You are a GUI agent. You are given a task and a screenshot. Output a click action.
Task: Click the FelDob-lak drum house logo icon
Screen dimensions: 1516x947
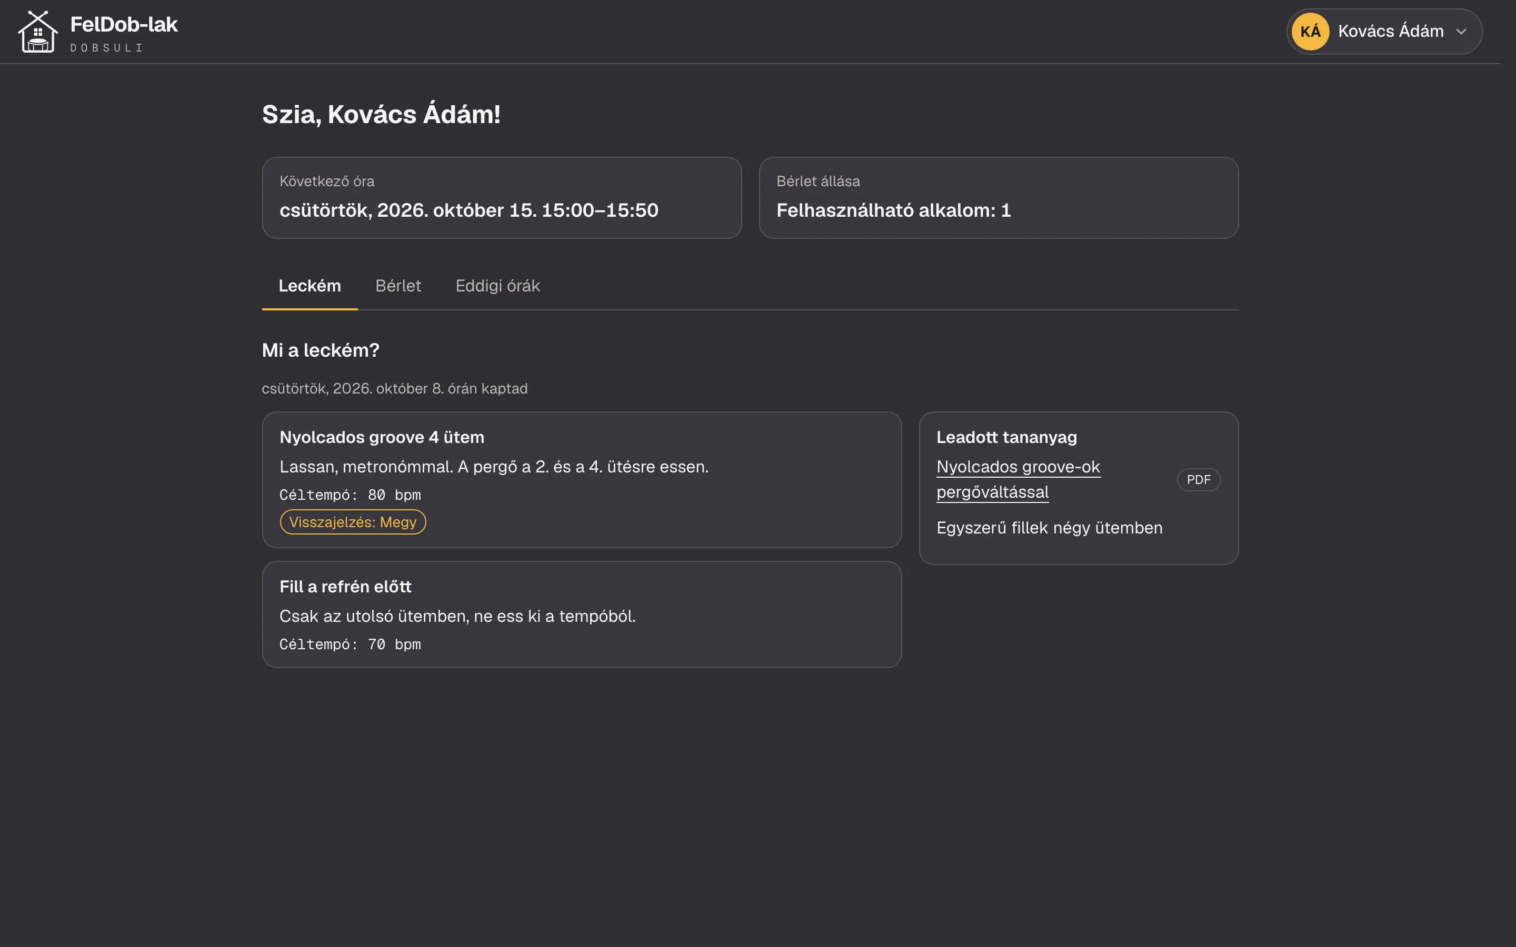pos(37,32)
